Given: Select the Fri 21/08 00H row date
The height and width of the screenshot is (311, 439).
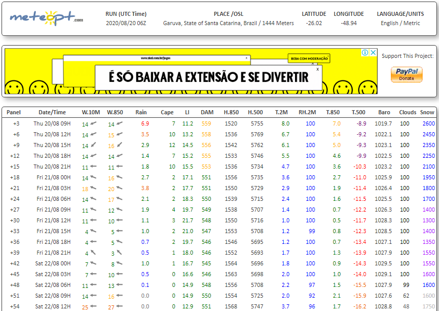Looking at the screenshot, I should pyautogui.click(x=53, y=177).
